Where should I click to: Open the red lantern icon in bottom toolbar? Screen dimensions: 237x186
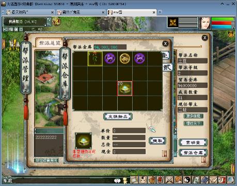coord(161,180)
